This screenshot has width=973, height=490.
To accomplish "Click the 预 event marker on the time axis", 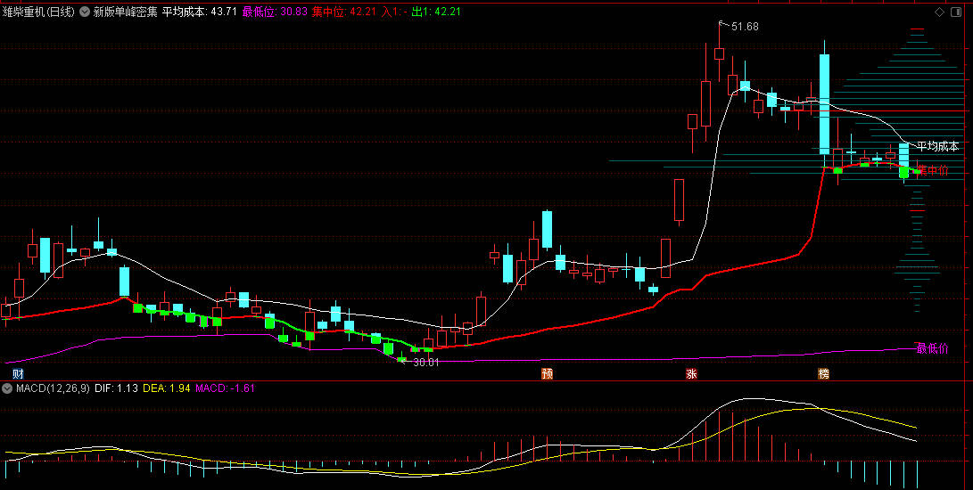I will [548, 373].
